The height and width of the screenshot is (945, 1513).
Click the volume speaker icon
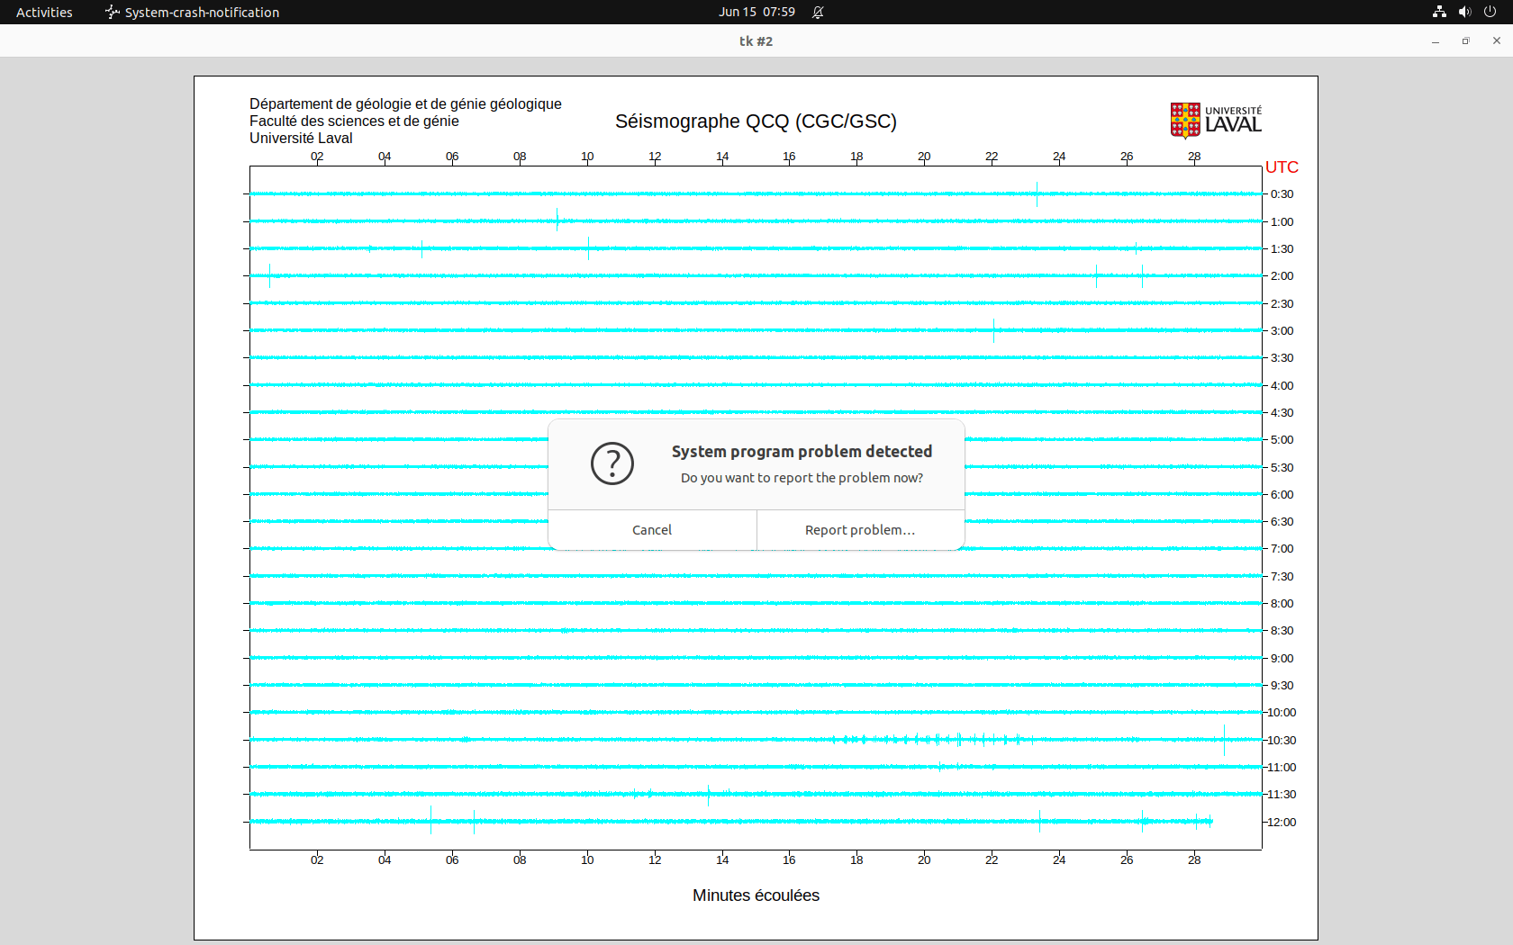point(1464,12)
